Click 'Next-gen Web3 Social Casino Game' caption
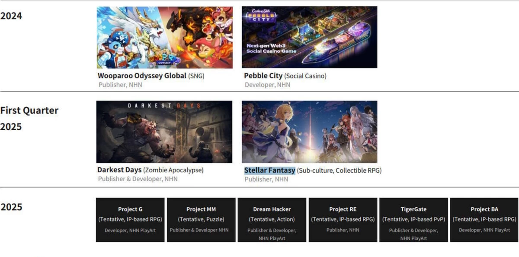The height and width of the screenshot is (257, 519). tap(272, 48)
